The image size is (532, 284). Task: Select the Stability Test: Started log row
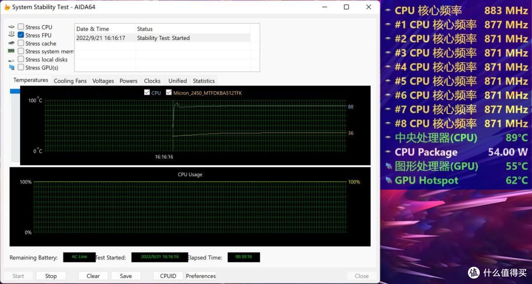[163, 38]
